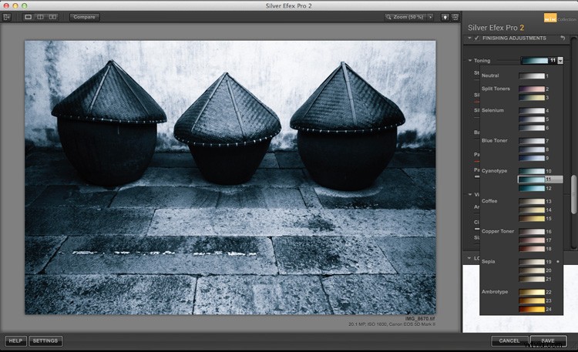
Task: Click the CANCEL button
Action: (509, 341)
